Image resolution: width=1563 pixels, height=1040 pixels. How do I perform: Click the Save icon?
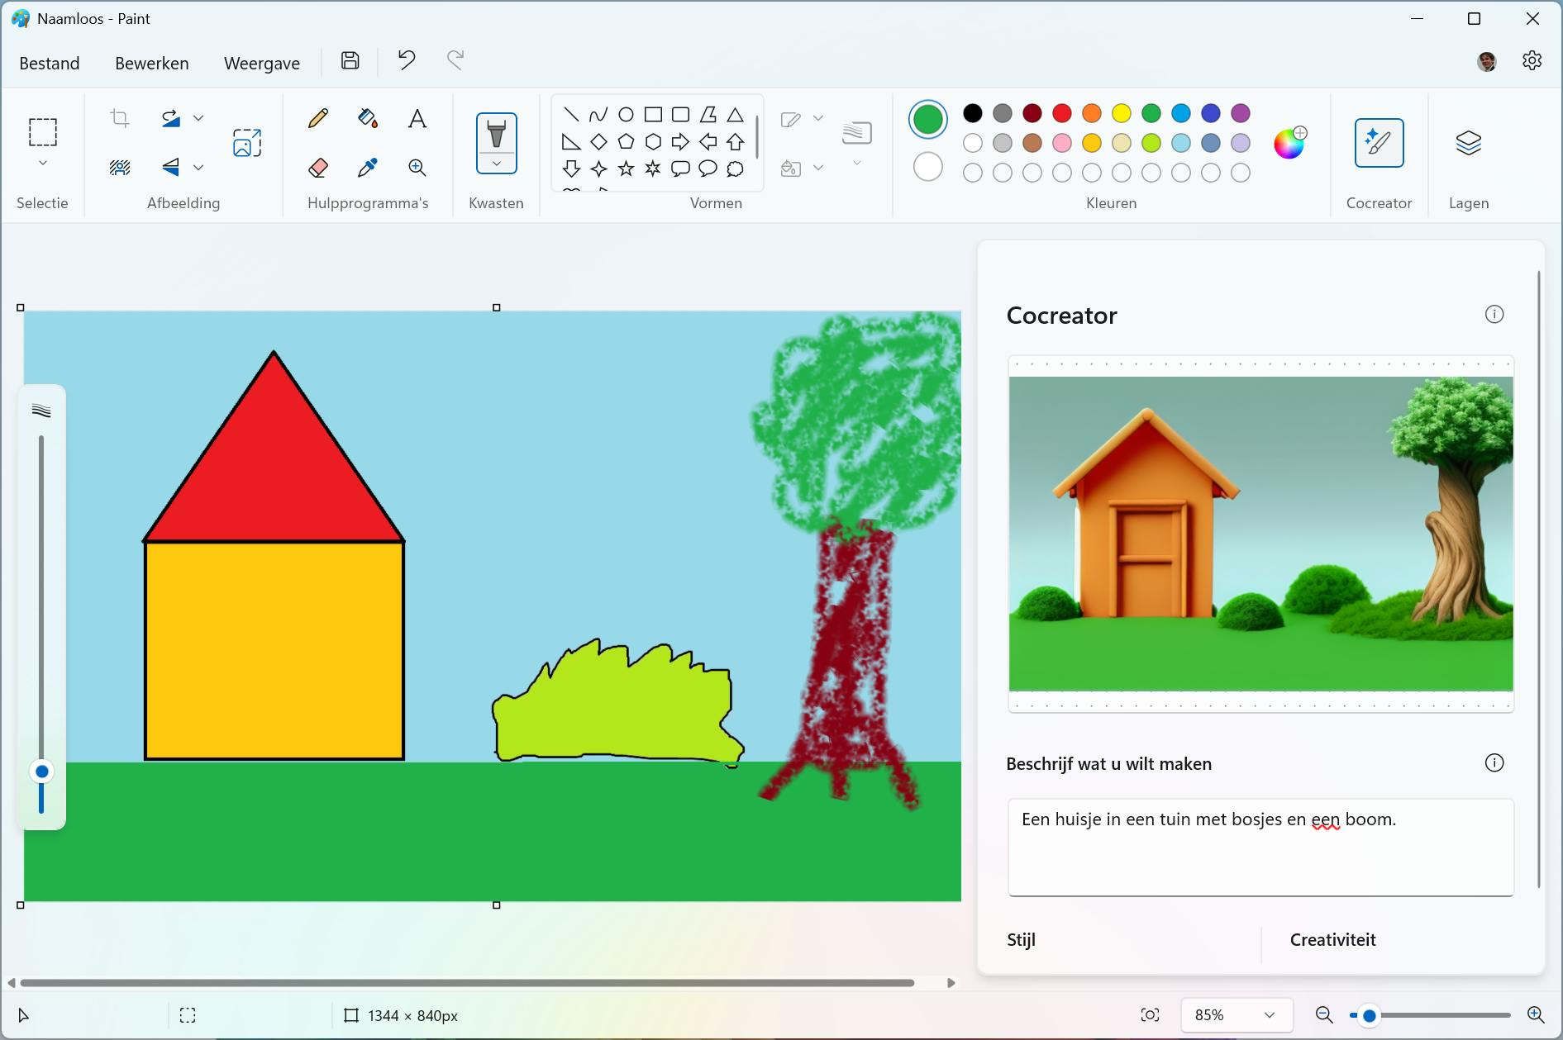tap(349, 61)
